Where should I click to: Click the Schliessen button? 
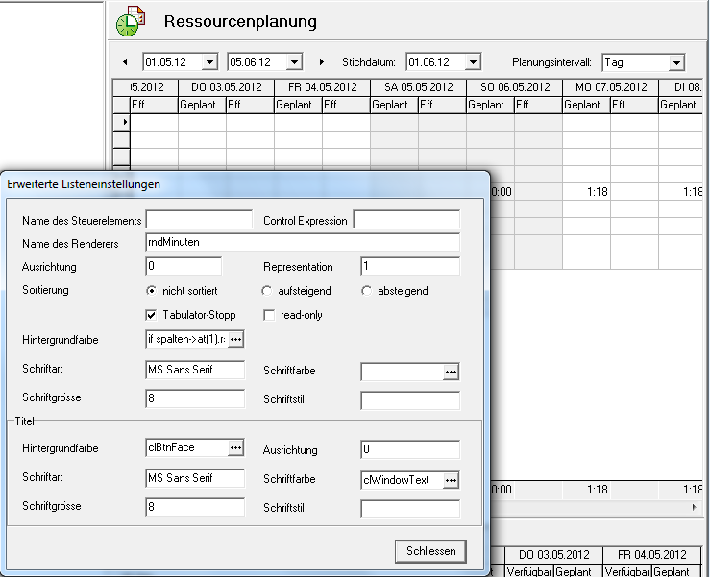(430, 551)
